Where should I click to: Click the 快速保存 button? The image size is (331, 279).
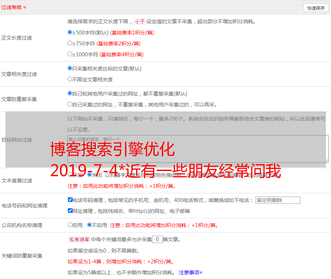tap(316, 8)
